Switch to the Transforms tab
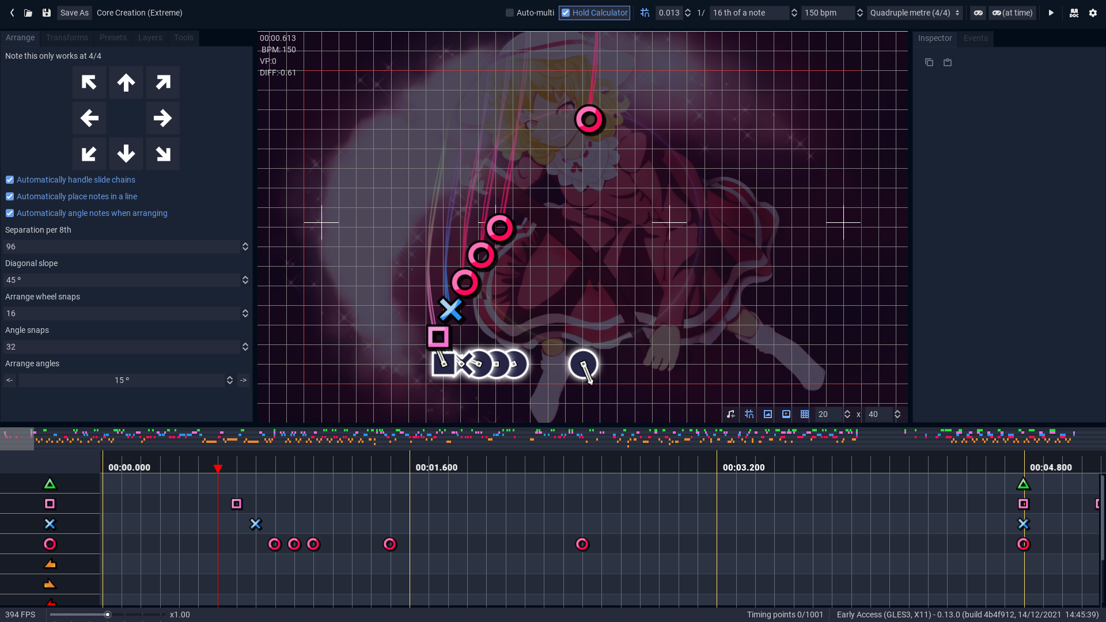 click(67, 38)
